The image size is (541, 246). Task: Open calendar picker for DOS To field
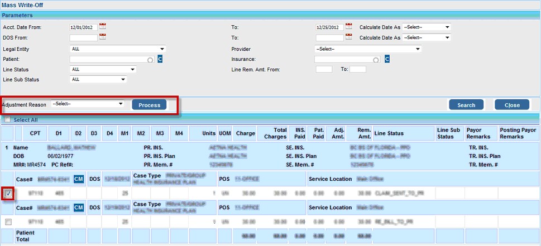point(349,37)
